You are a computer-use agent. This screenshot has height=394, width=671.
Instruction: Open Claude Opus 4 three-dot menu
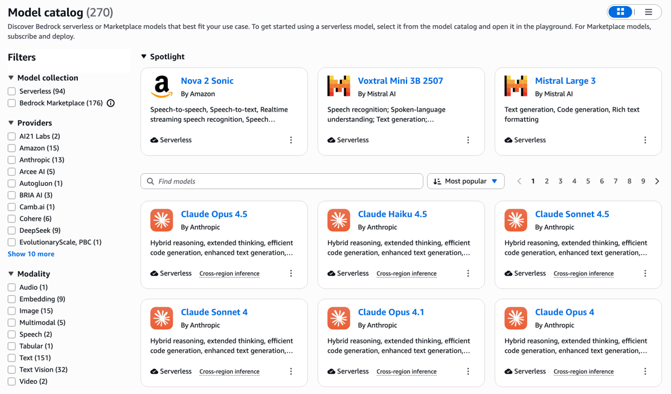(645, 371)
